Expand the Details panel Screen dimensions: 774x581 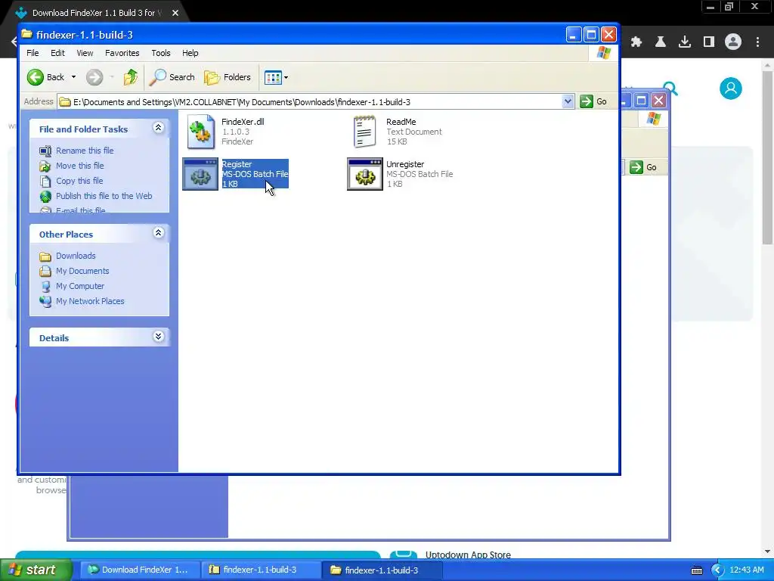(158, 337)
